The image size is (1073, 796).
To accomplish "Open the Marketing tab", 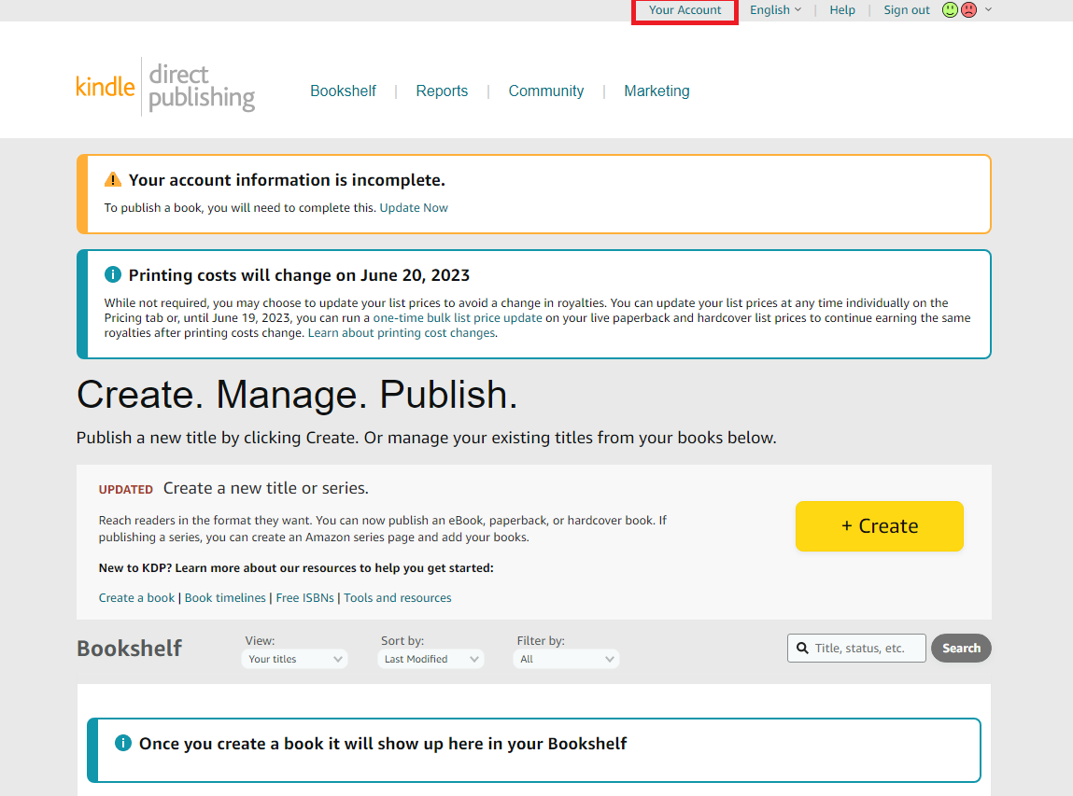I will pos(657,91).
